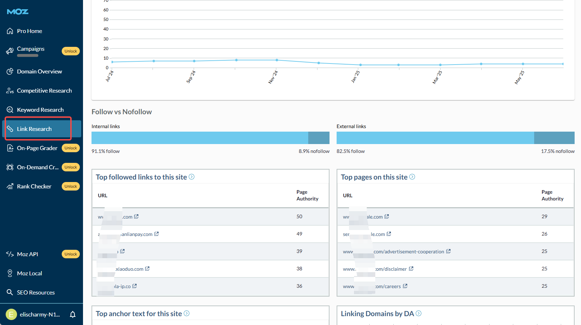Image resolution: width=581 pixels, height=325 pixels.
Task: Open the Moz API section
Action: point(27,254)
